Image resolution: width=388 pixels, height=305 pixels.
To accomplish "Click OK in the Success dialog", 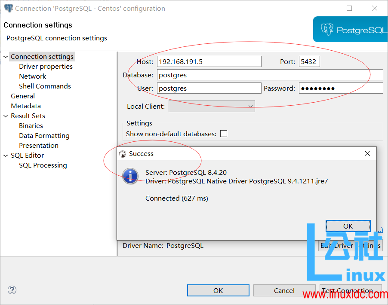I will pyautogui.click(x=348, y=226).
